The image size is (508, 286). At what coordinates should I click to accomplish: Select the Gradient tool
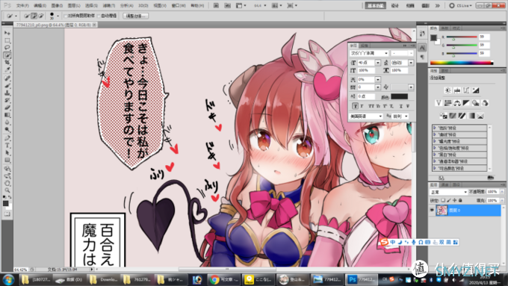pyautogui.click(x=7, y=115)
